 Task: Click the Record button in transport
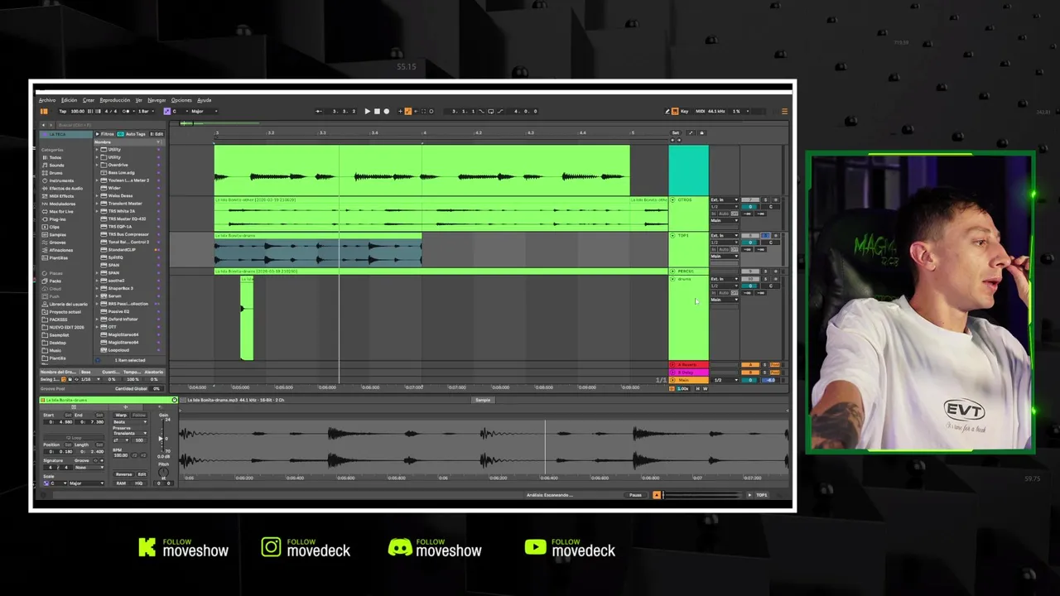point(386,111)
